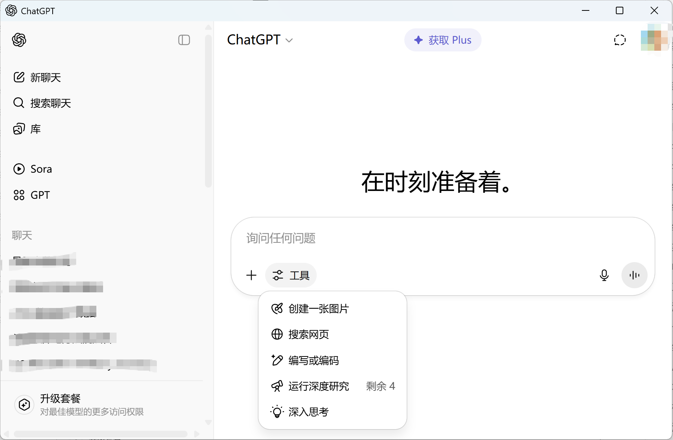Start voice mode with waveform button

(x=634, y=275)
